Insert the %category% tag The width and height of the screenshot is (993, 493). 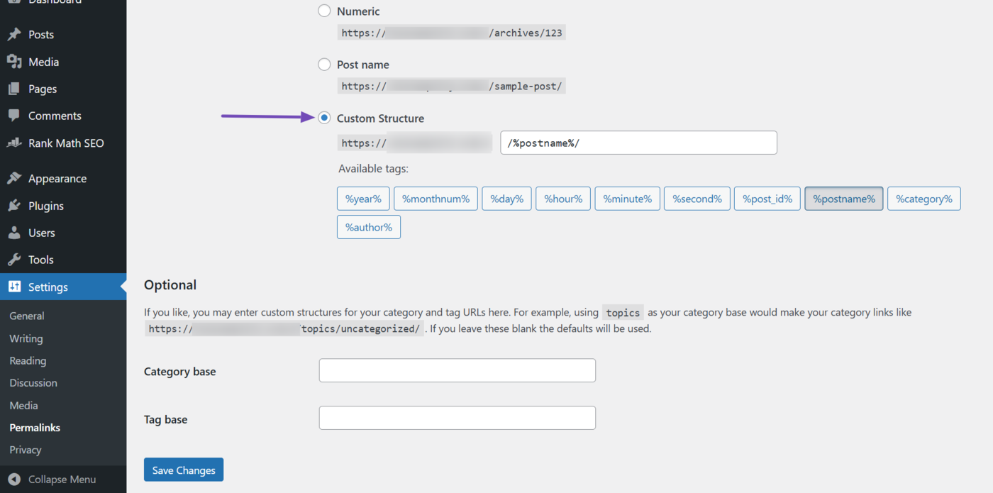click(924, 199)
